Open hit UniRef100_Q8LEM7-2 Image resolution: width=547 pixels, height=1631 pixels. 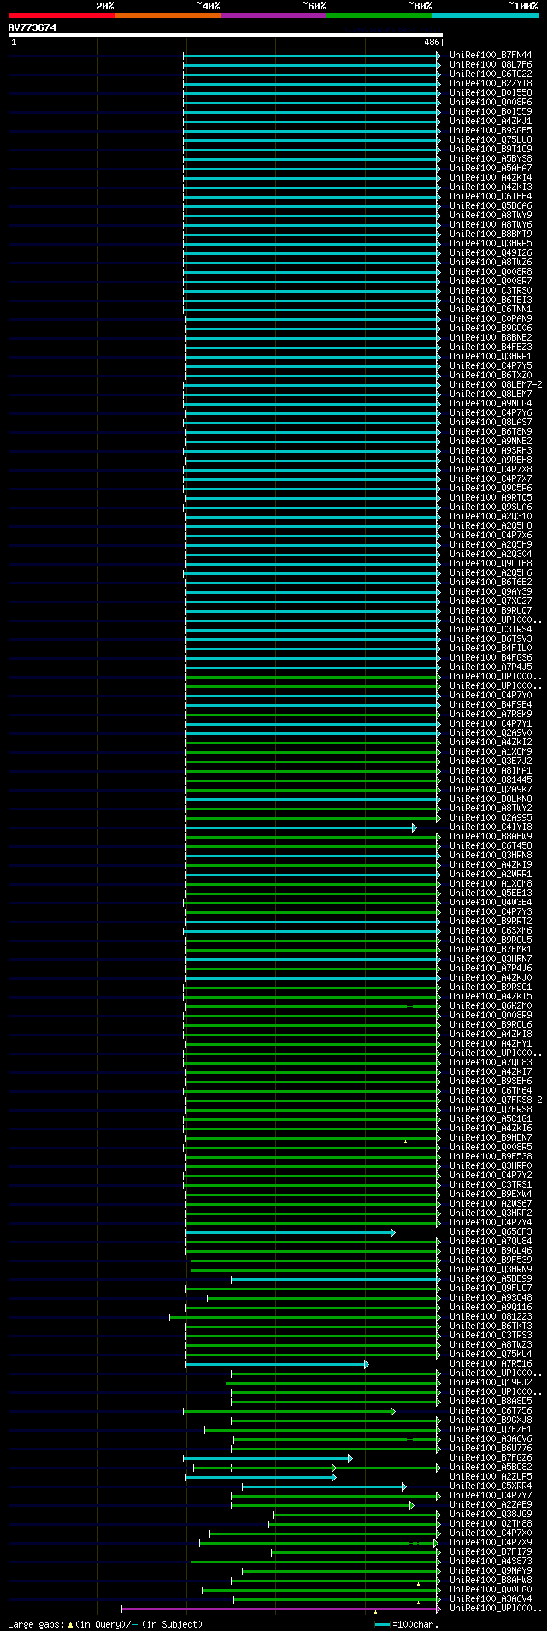pos(496,384)
